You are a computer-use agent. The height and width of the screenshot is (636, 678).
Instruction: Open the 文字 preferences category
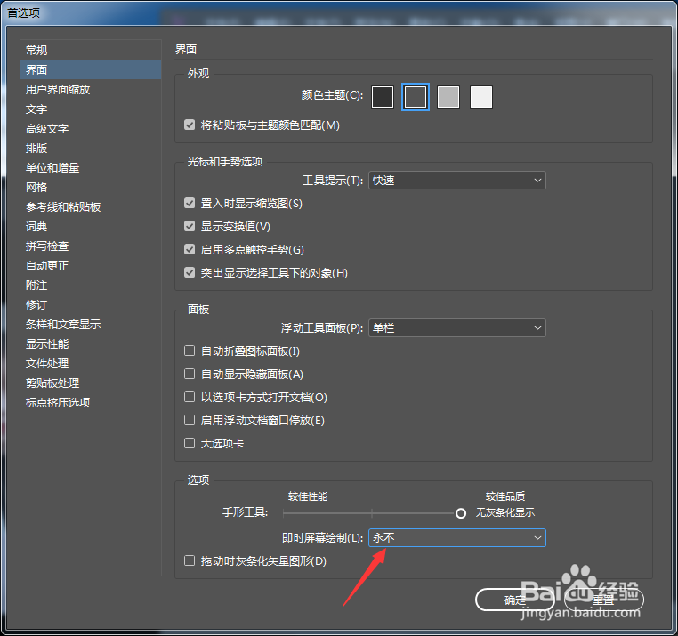[91, 109]
